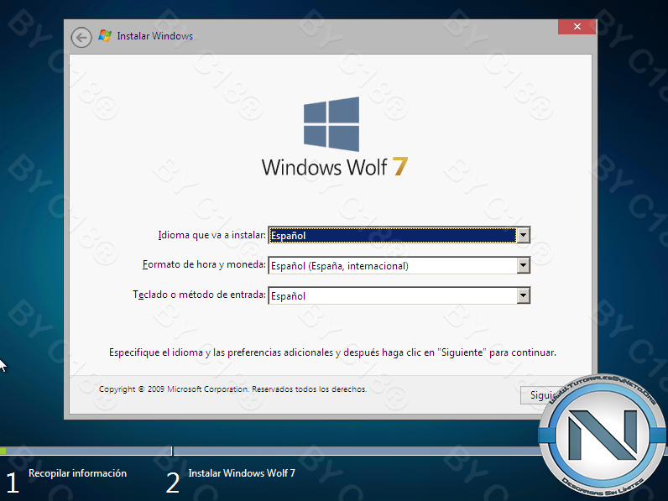
Task: Click the 'Instalar Windows' title text
Action: (x=155, y=36)
